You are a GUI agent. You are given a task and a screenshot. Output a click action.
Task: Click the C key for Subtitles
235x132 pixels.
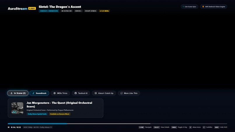coord(204,127)
